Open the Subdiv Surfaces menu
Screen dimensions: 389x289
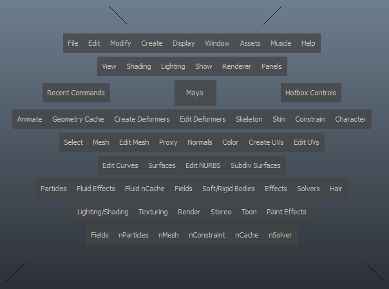[256, 165]
